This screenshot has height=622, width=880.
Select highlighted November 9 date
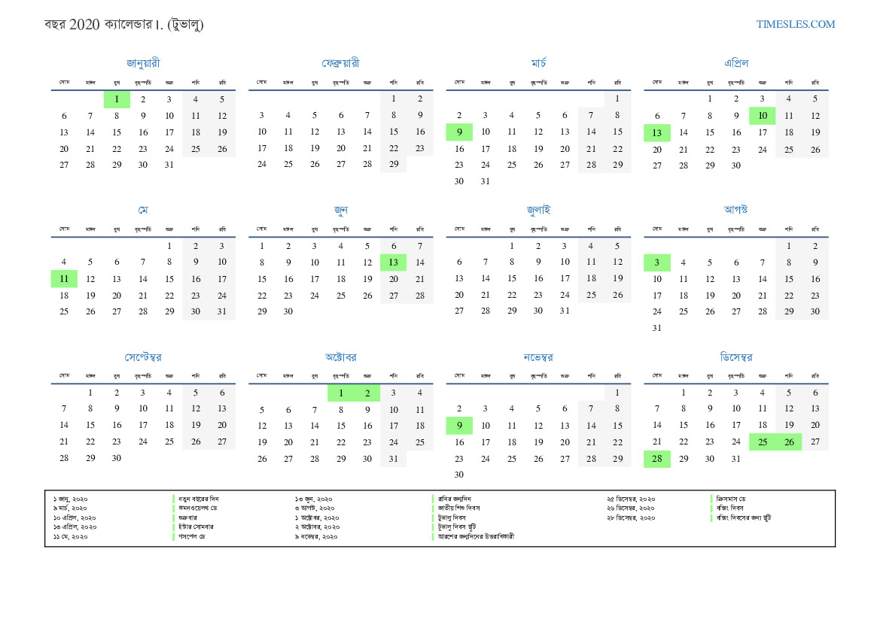[x=459, y=426]
